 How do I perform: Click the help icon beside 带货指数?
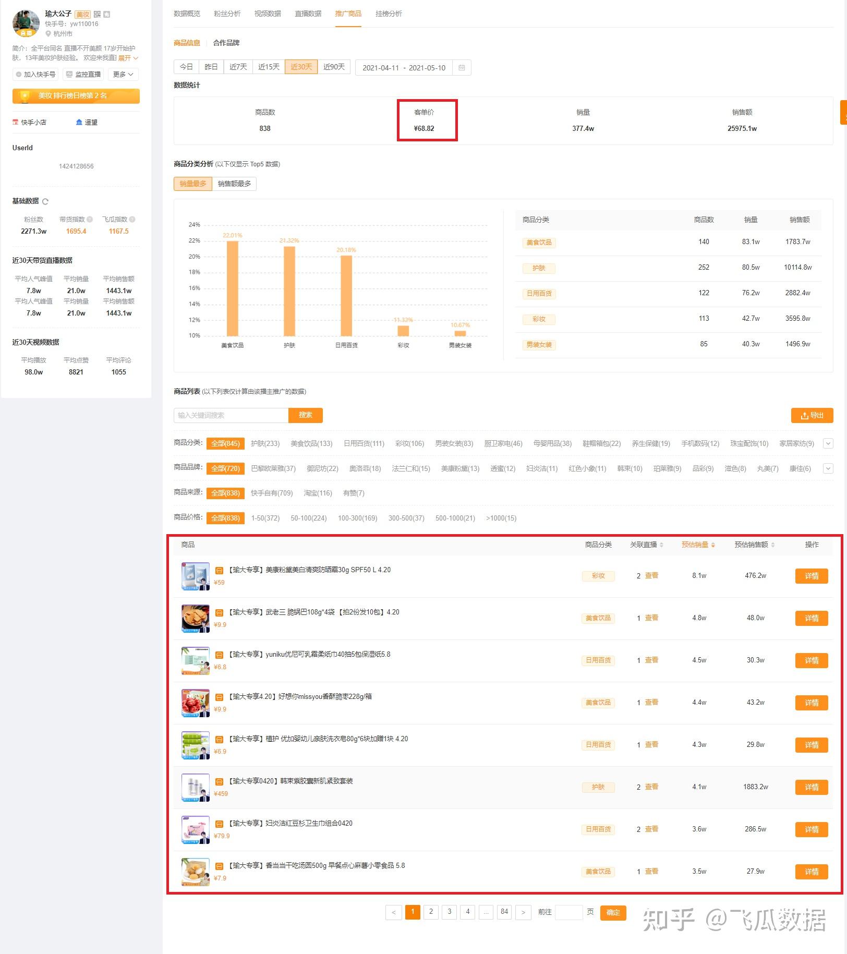coord(90,220)
